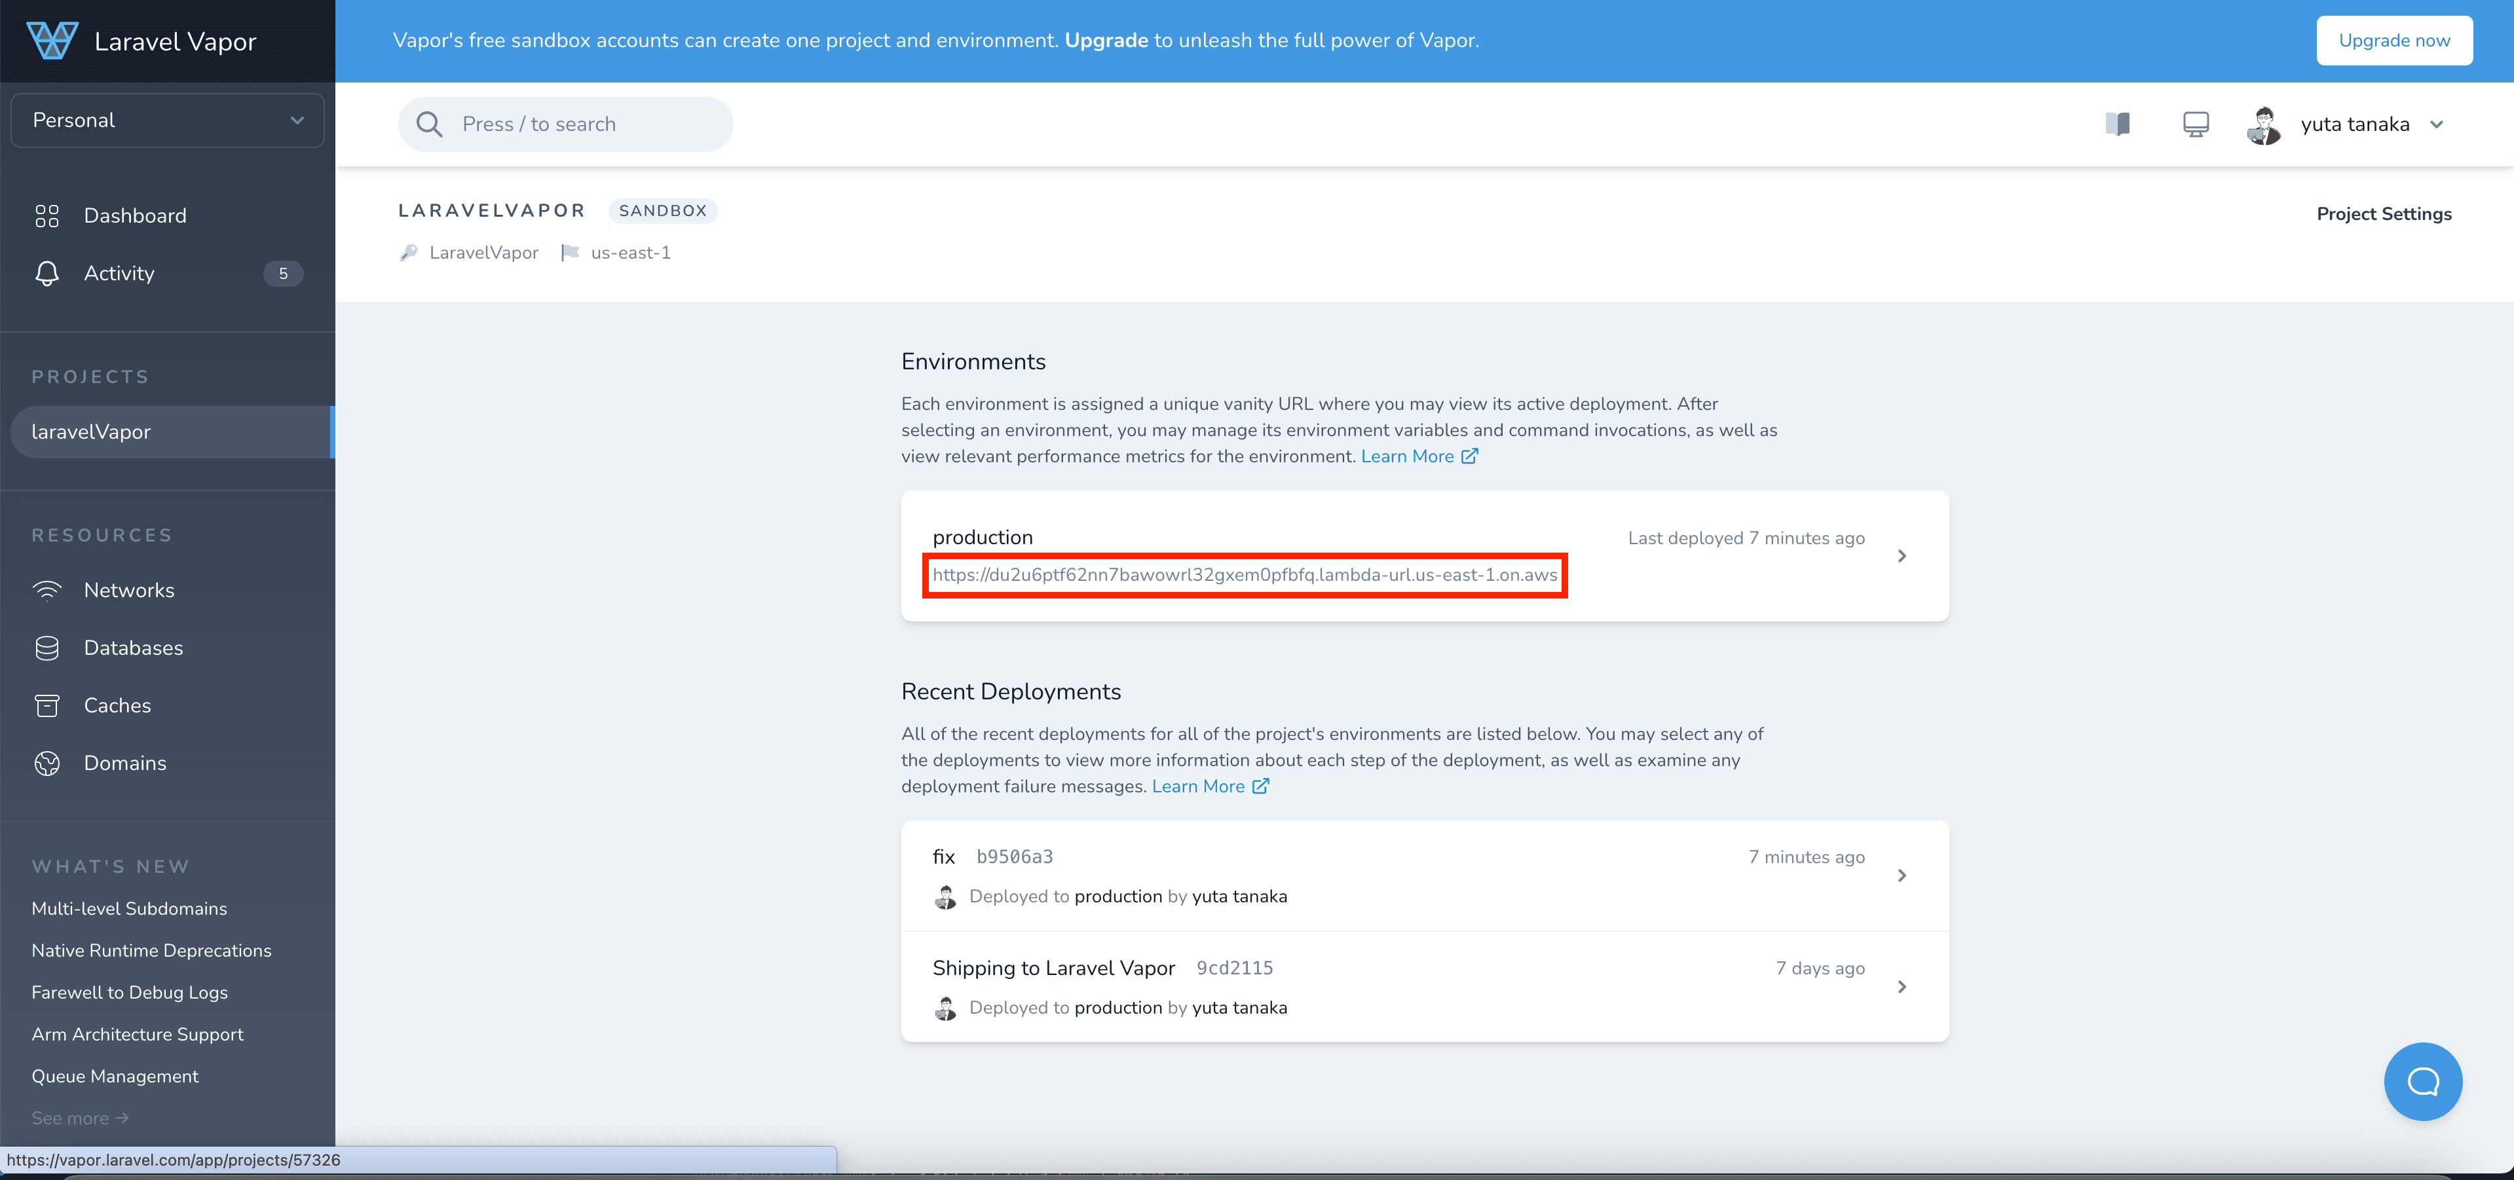Viewport: 2514px width, 1180px height.
Task: Click the Activity count badge 5
Action: point(283,273)
